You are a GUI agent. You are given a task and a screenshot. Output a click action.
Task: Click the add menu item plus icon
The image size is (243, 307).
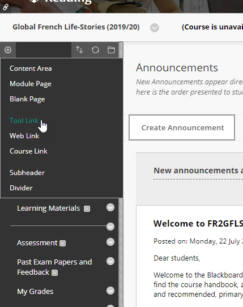coord(8,50)
